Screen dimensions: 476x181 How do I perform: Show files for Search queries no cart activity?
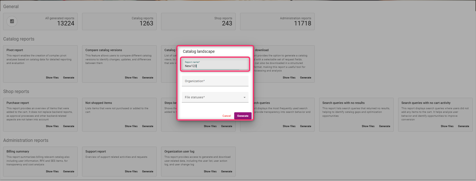click(x=447, y=126)
